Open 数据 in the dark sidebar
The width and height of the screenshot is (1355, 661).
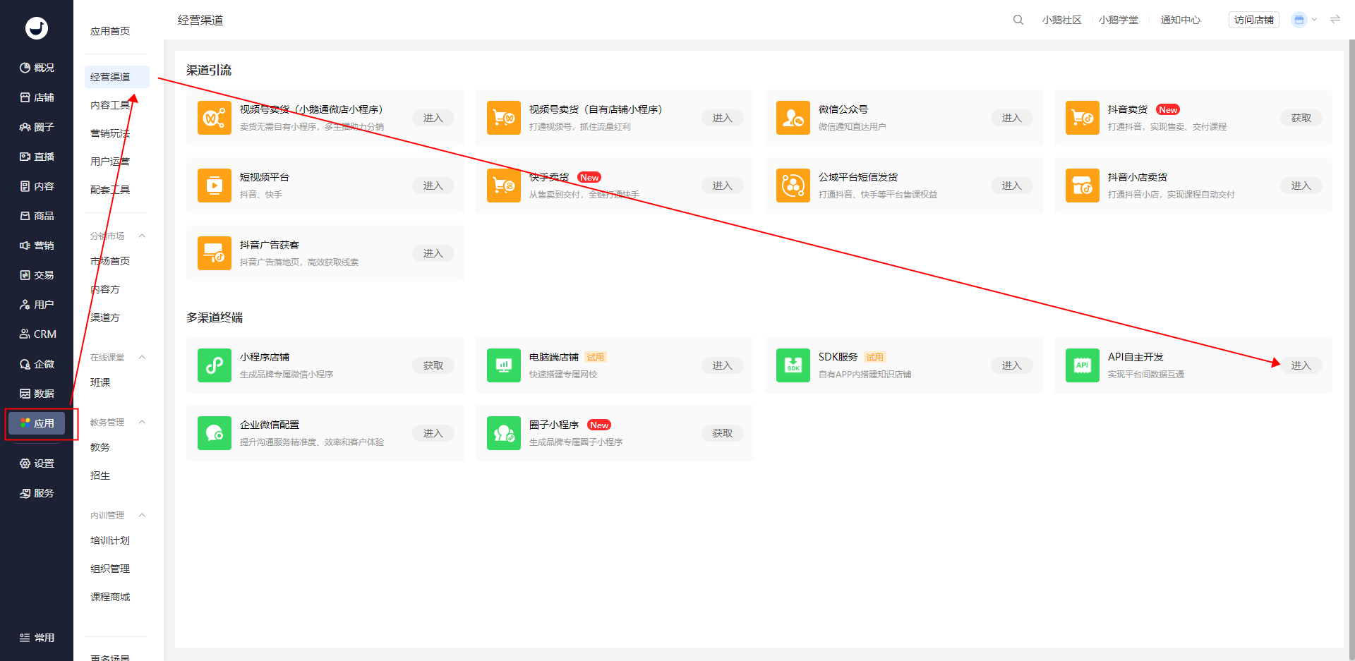(x=37, y=394)
